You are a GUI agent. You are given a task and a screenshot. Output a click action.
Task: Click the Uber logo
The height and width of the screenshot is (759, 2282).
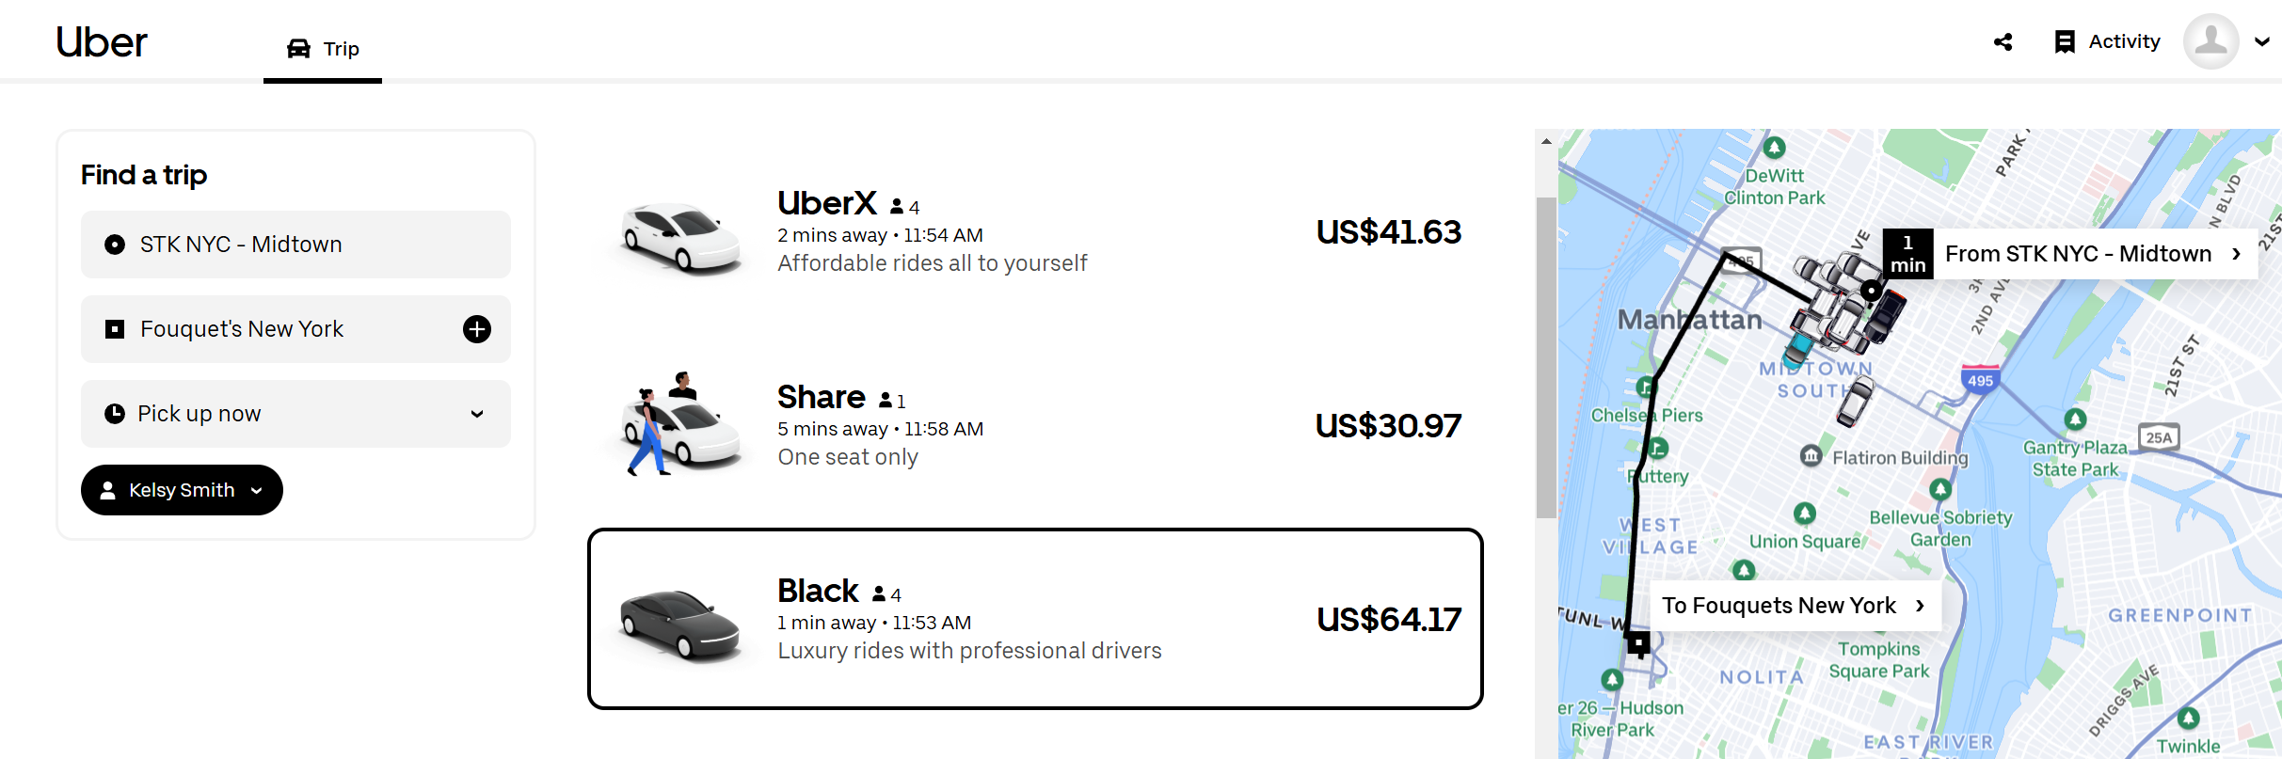102,42
